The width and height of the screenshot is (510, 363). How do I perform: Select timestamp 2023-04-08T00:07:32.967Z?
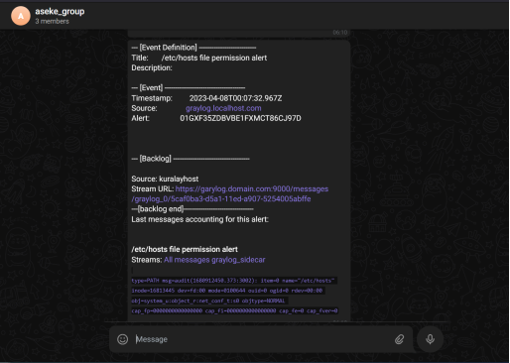click(x=235, y=98)
